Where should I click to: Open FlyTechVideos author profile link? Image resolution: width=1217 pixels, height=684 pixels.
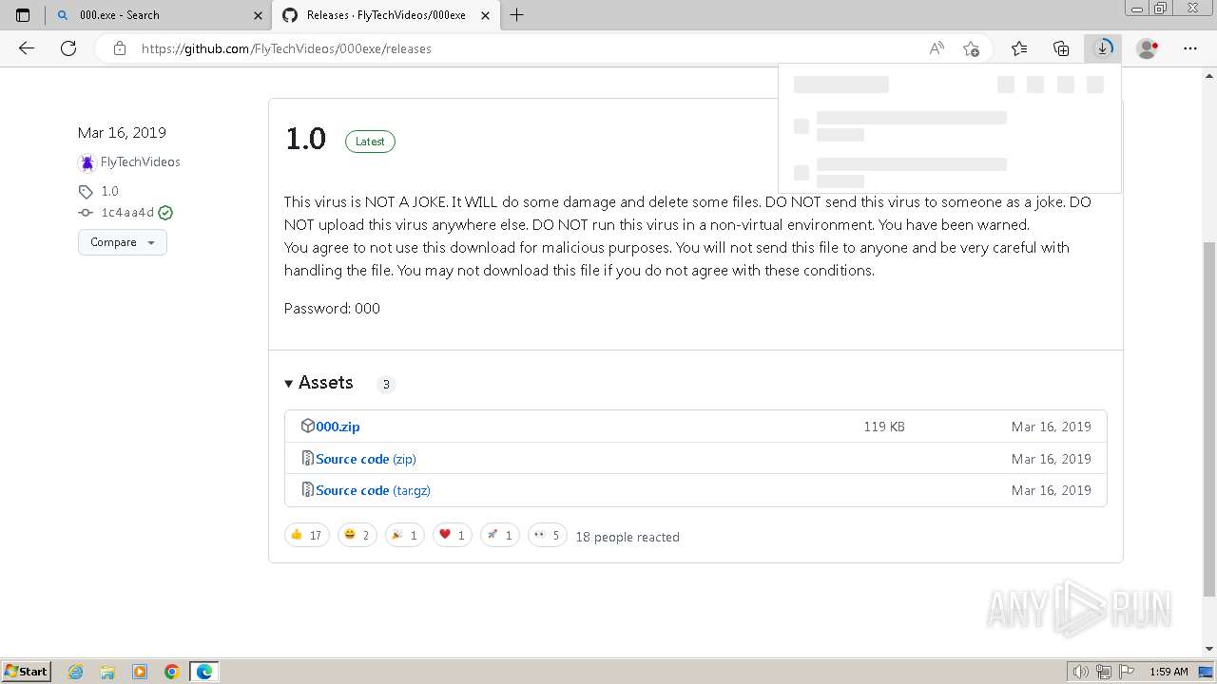[141, 161]
